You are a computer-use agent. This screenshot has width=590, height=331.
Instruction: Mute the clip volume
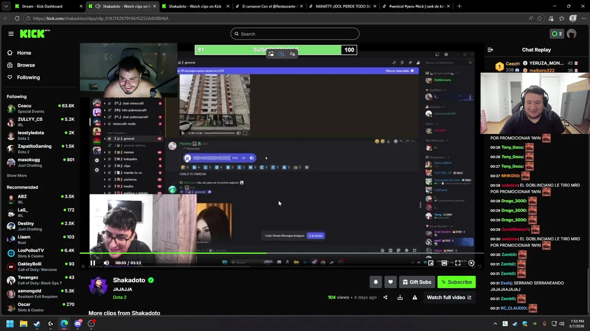point(106,263)
